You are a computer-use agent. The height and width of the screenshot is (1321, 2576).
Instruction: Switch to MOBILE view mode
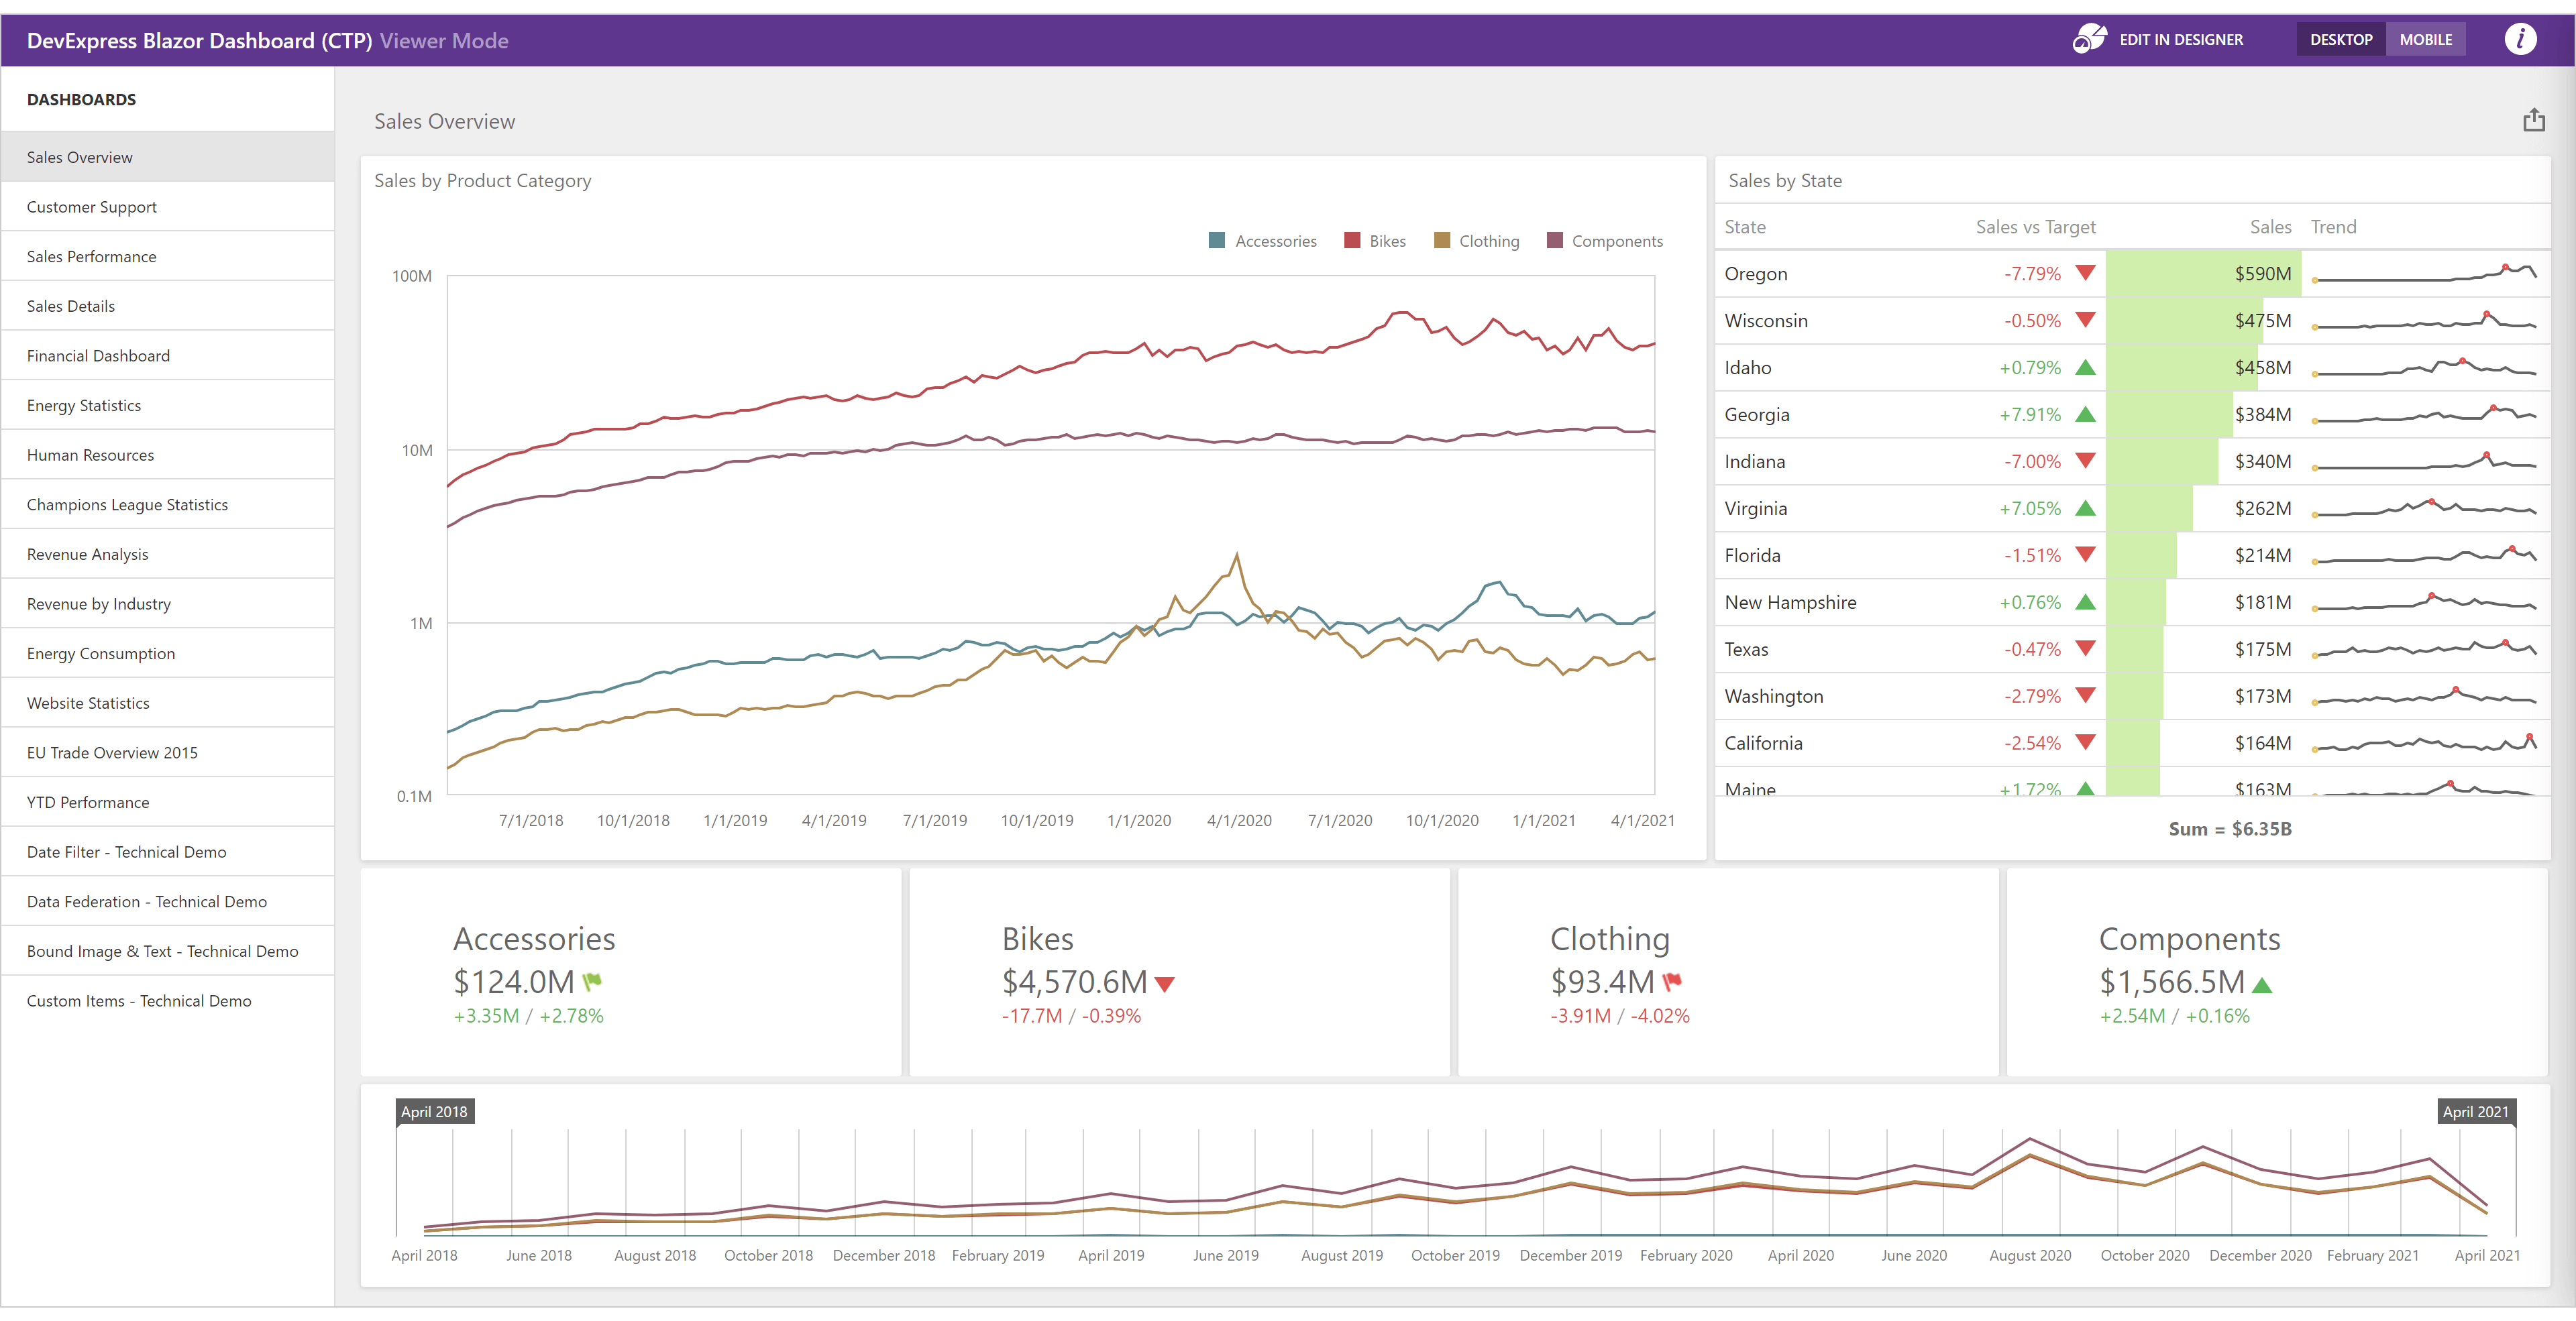(x=2426, y=39)
